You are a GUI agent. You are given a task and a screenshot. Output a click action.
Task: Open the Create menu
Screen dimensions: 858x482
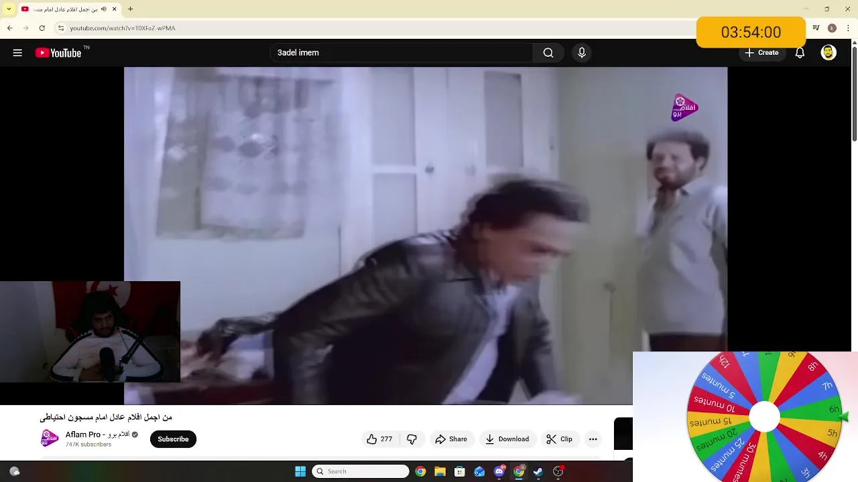(762, 53)
